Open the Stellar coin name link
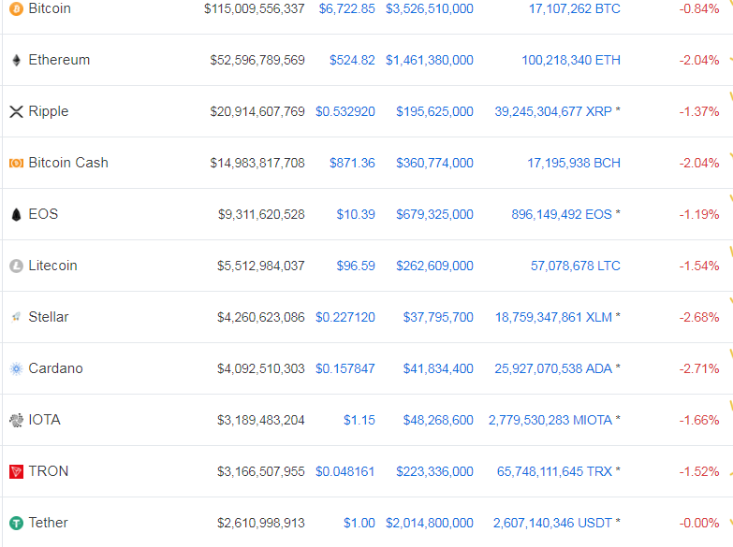Screen dimensions: 733x547 tap(48, 317)
